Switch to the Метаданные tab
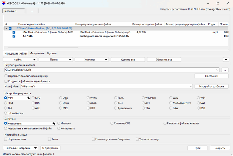Viewport: 233px width, 156px height. tap(37, 53)
